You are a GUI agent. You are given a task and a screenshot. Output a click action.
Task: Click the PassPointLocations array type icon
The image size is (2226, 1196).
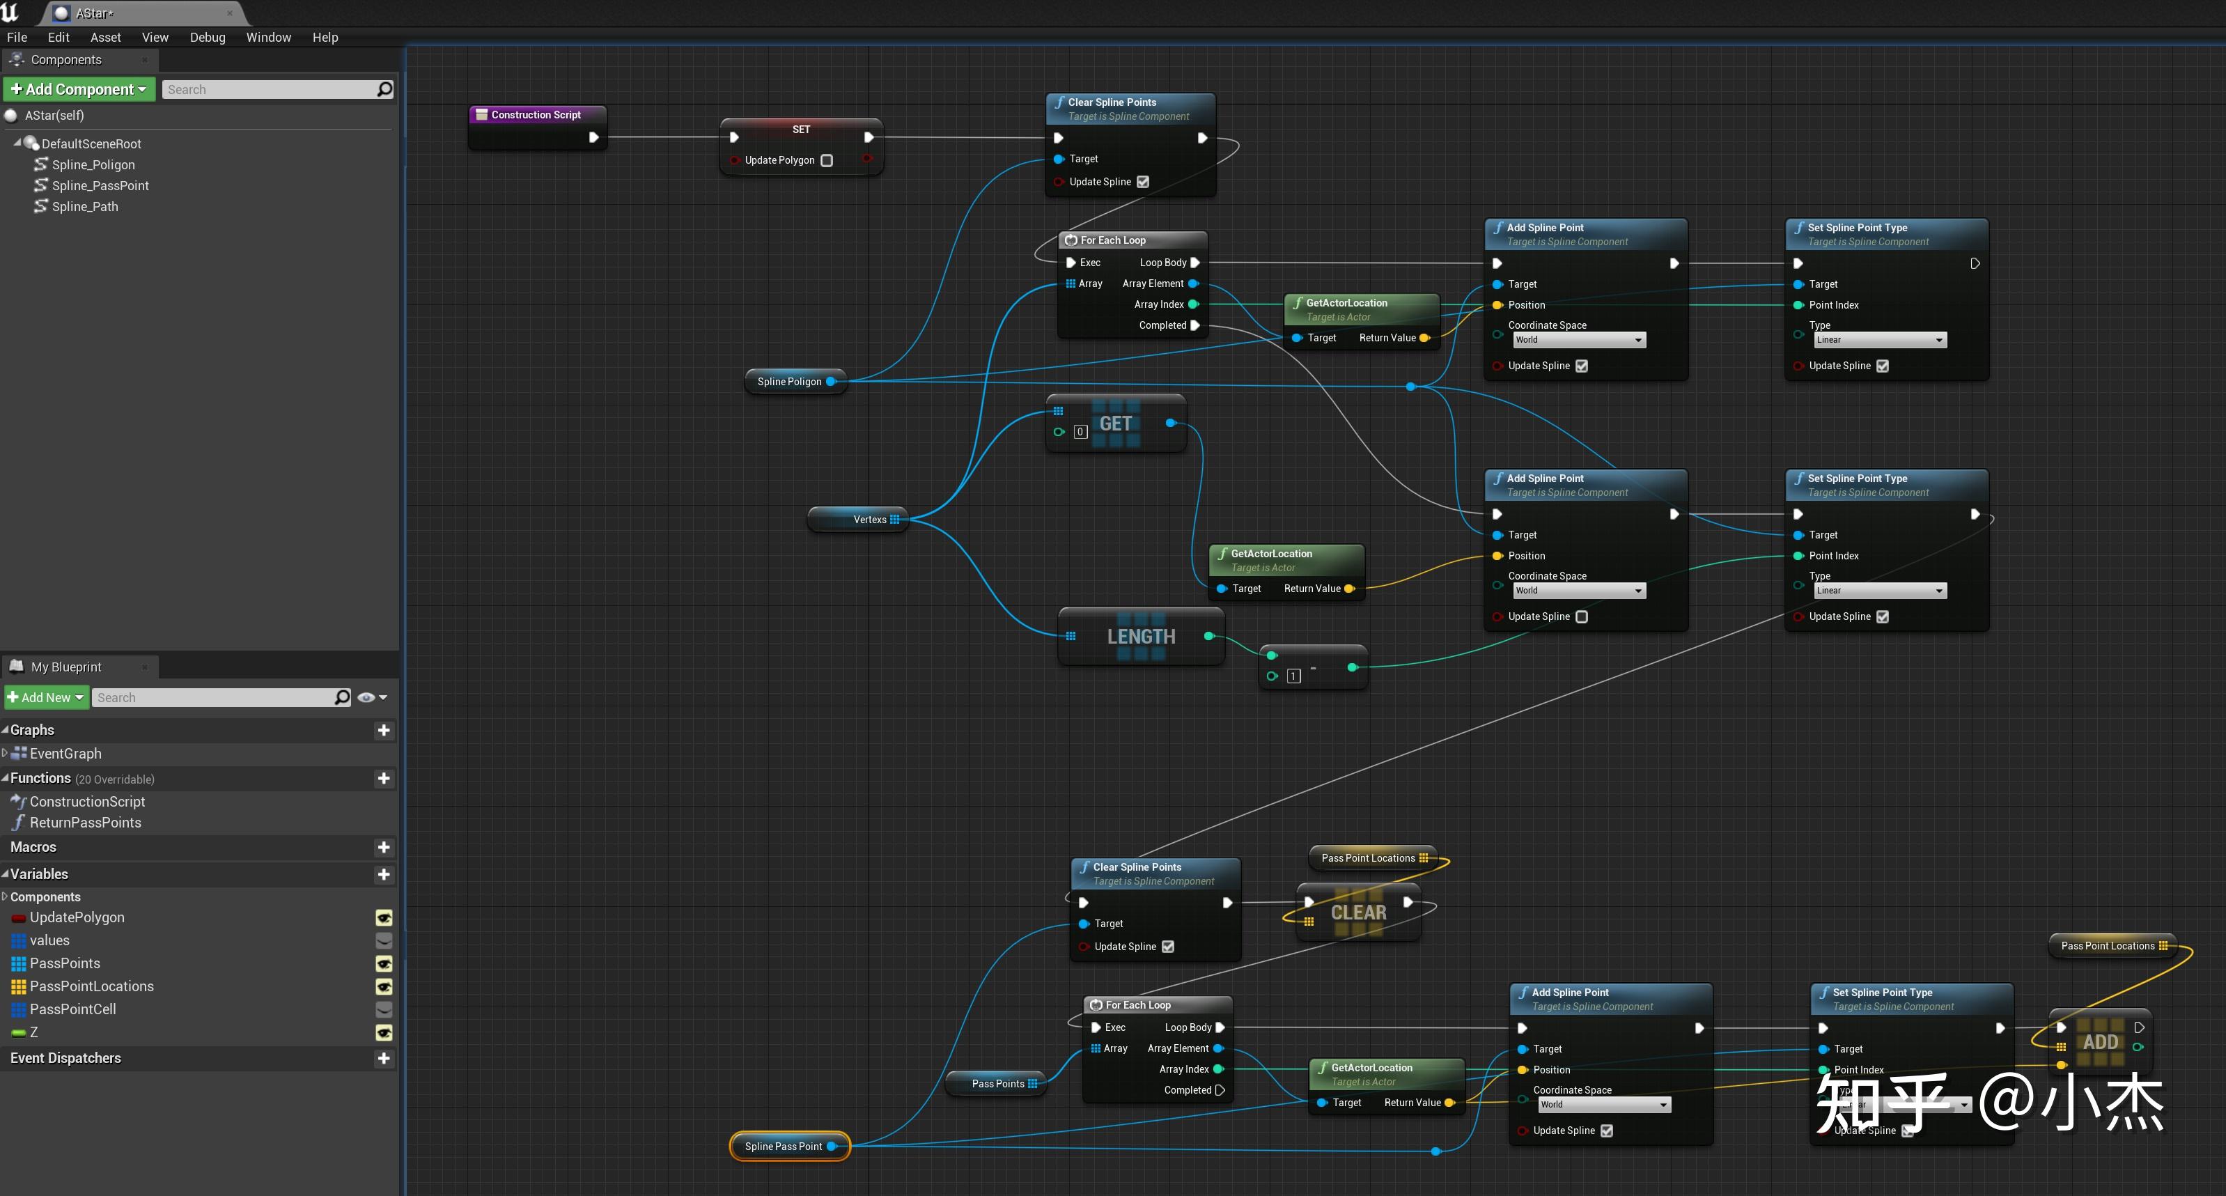[x=18, y=987]
